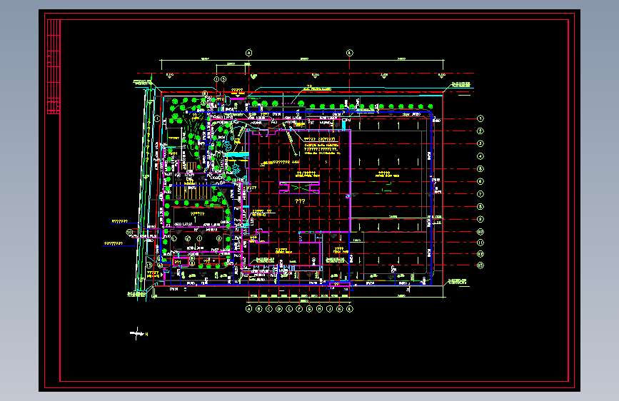619x401 pixels.
Task: Select grid bubble 7 on the right side
Action: [480, 194]
